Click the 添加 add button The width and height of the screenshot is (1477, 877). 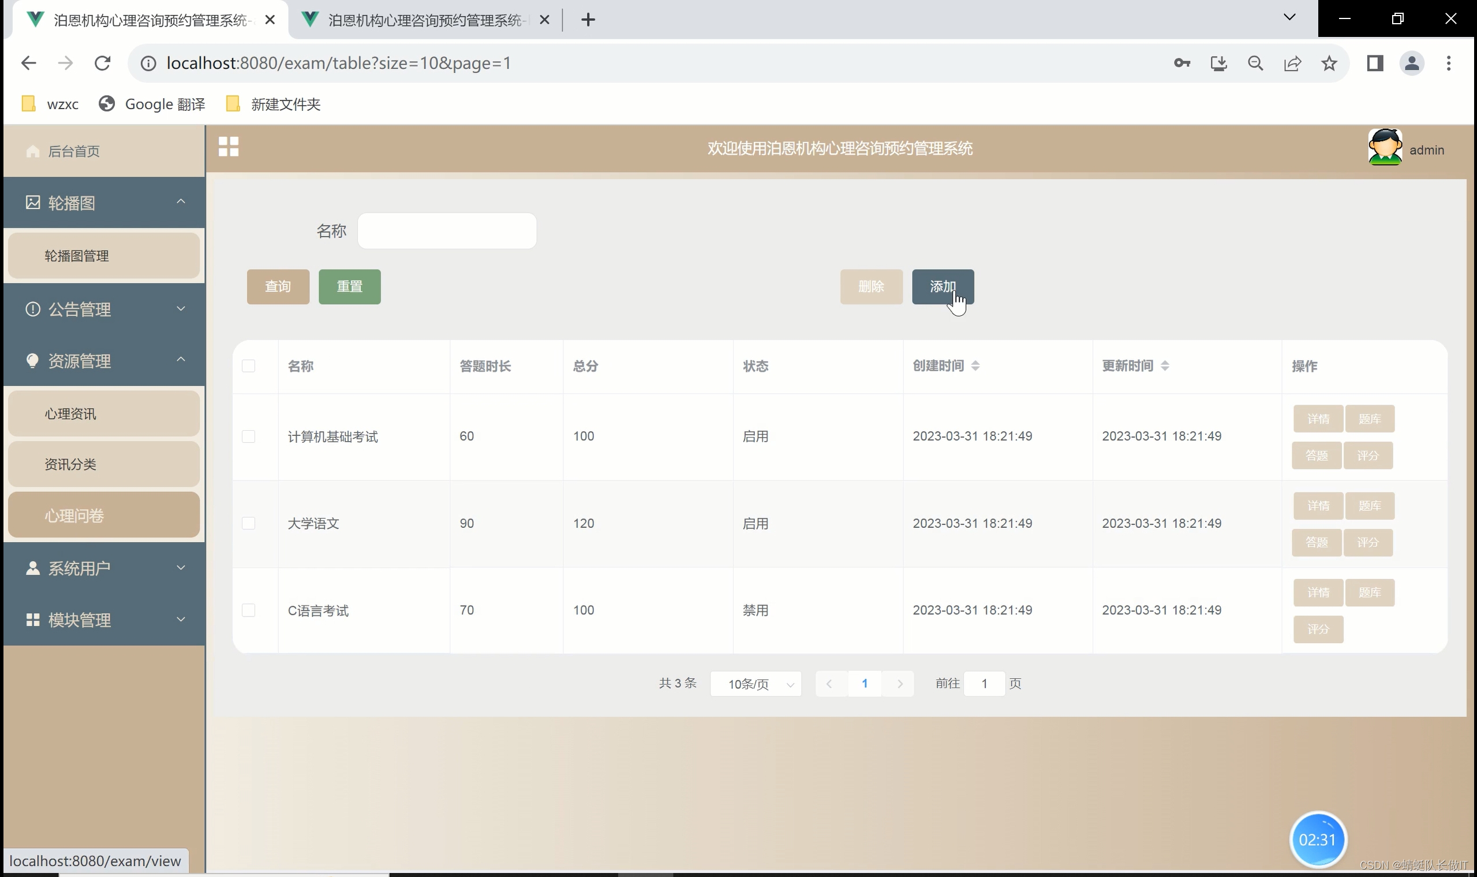click(x=942, y=286)
